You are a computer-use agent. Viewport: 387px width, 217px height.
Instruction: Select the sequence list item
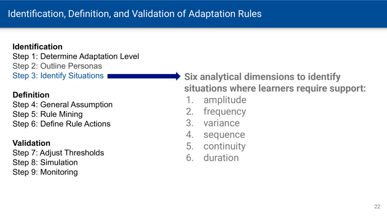[x=224, y=135]
